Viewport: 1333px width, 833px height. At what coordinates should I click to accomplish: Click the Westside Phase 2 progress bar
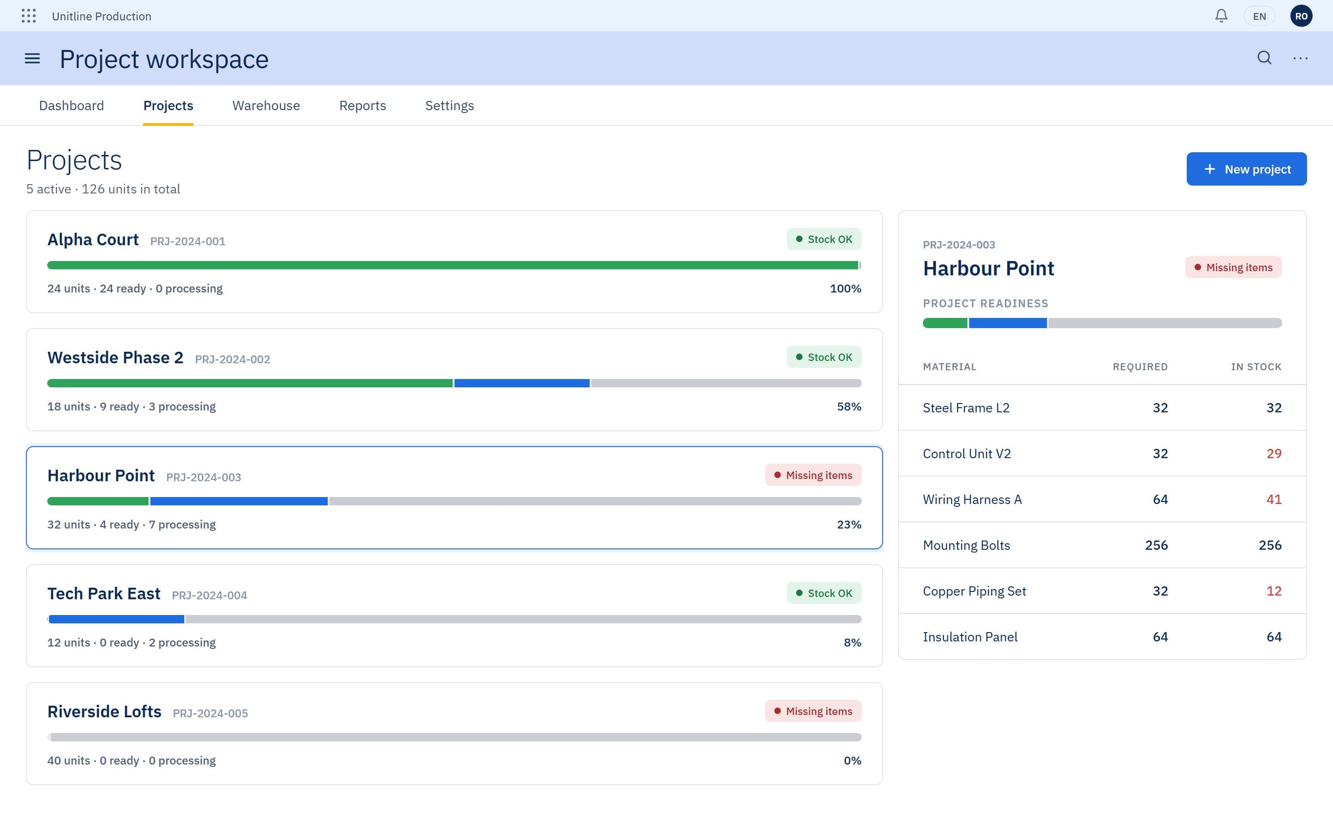[x=455, y=384]
